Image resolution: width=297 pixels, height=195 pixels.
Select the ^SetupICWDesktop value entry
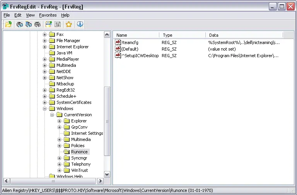[x=140, y=56]
